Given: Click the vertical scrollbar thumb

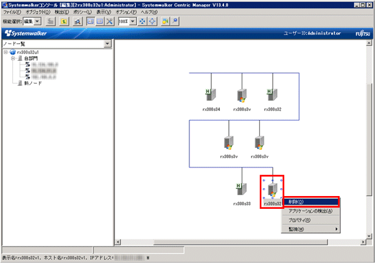Looking at the screenshot, I should coord(369,139).
